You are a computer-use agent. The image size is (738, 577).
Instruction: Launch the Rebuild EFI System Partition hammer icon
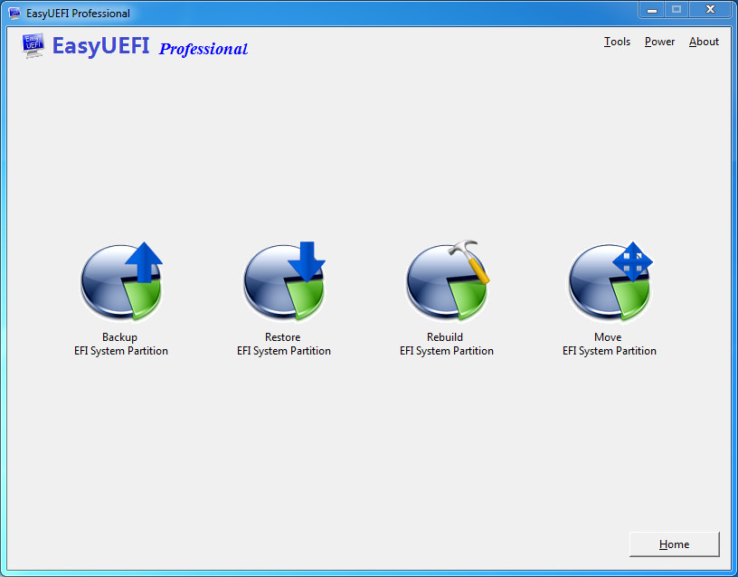click(x=447, y=281)
